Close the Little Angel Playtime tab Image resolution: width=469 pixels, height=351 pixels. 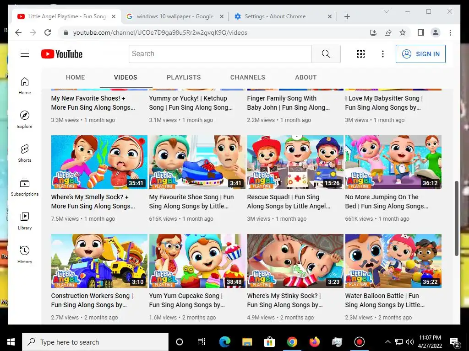[x=114, y=16]
